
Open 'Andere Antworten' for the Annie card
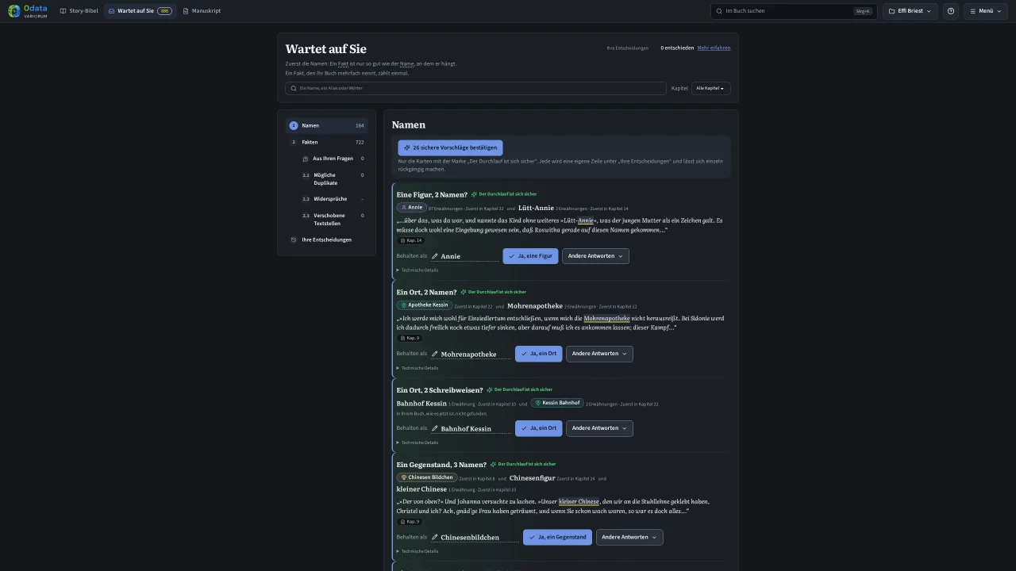pos(595,256)
